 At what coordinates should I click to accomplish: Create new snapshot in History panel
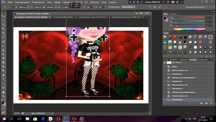tap(206, 103)
